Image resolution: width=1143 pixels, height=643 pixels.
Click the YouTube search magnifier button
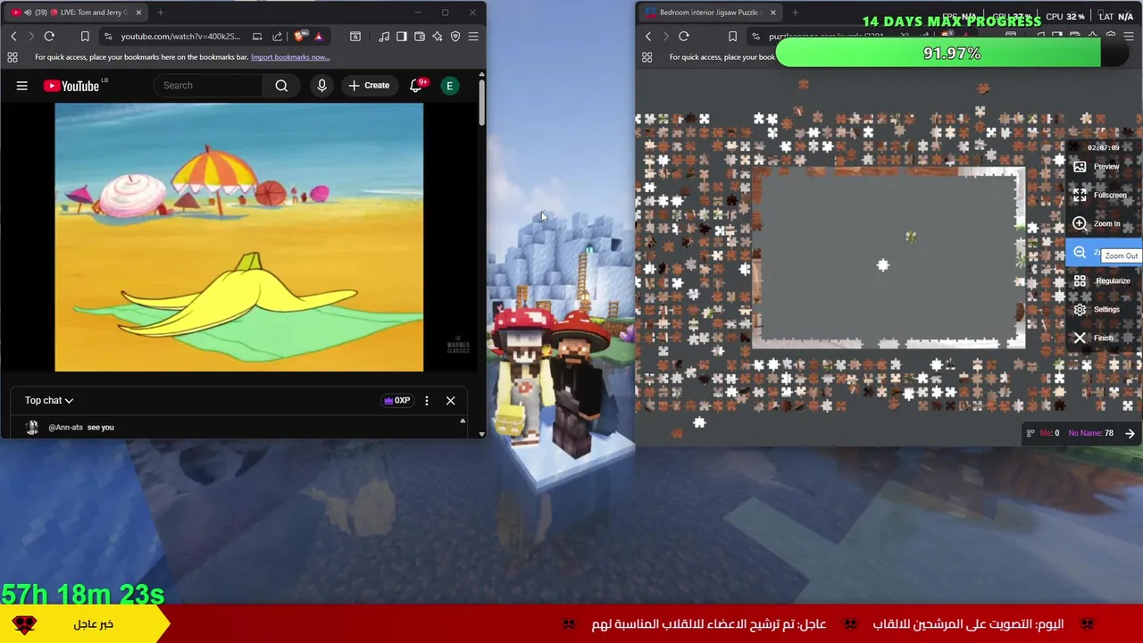pyautogui.click(x=281, y=86)
